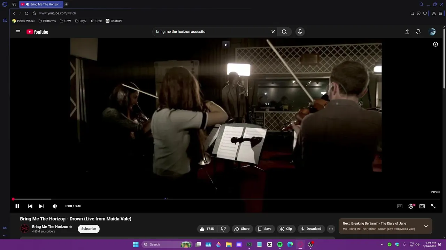Image resolution: width=446 pixels, height=250 pixels.
Task: Click the red playhead scrubber dot
Action: tap(13, 199)
